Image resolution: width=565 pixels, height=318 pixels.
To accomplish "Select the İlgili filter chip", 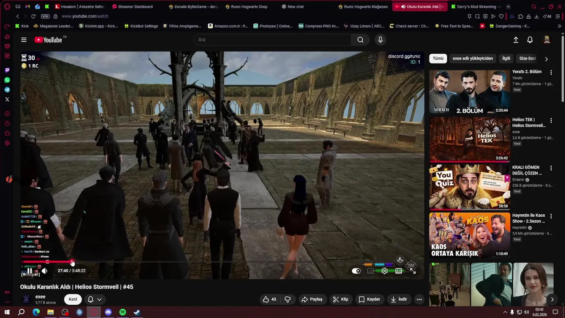I will click(x=506, y=58).
